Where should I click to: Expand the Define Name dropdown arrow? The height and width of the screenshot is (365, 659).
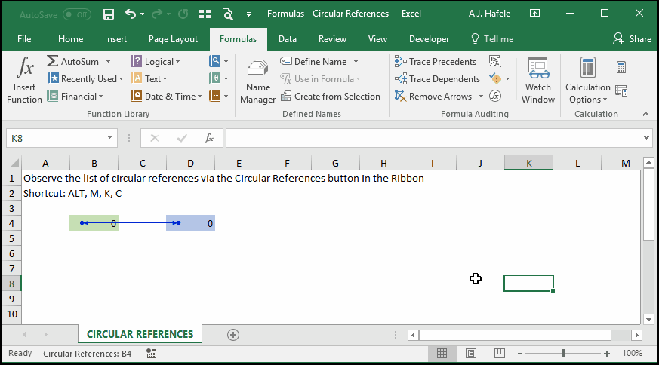356,61
